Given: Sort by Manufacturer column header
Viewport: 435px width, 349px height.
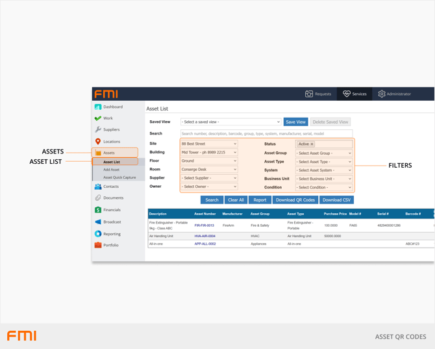Looking at the screenshot, I should click(232, 214).
